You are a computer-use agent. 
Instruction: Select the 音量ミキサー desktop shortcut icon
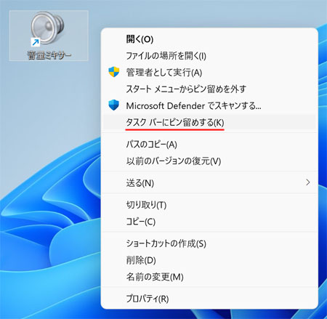pos(49,36)
